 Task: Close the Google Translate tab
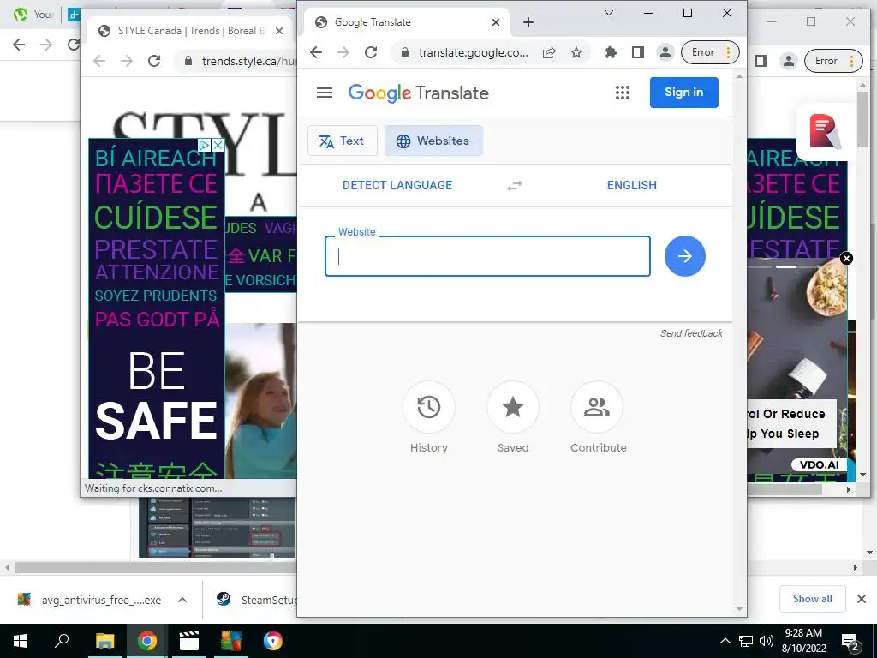496,22
